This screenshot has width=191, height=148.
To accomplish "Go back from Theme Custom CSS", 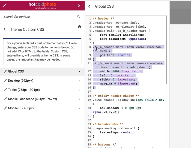I will [5, 29].
